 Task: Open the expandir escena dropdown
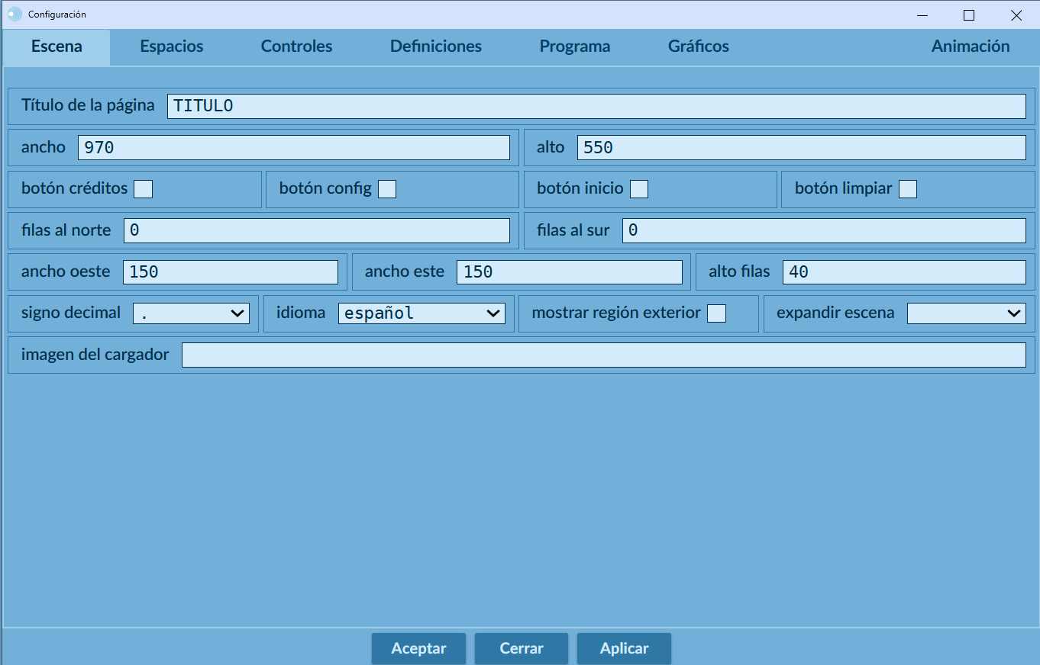[966, 313]
